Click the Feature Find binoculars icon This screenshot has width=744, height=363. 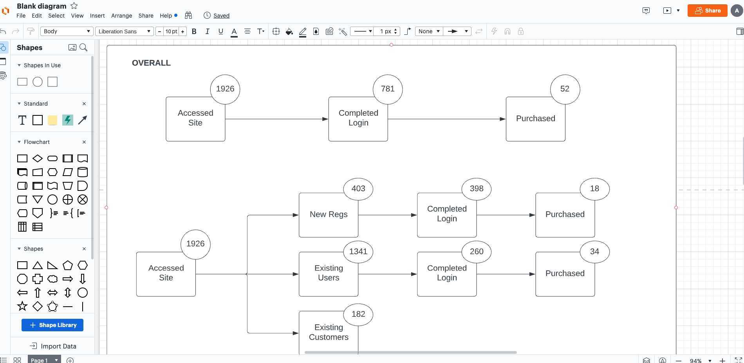188,15
